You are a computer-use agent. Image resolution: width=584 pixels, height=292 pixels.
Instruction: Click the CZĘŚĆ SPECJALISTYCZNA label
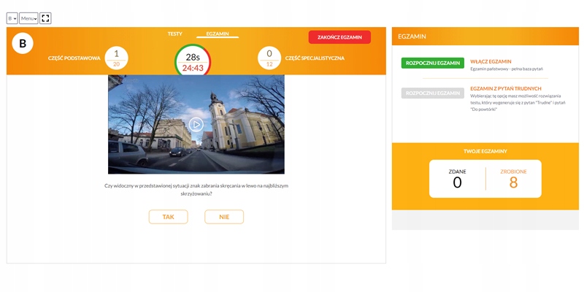point(315,58)
